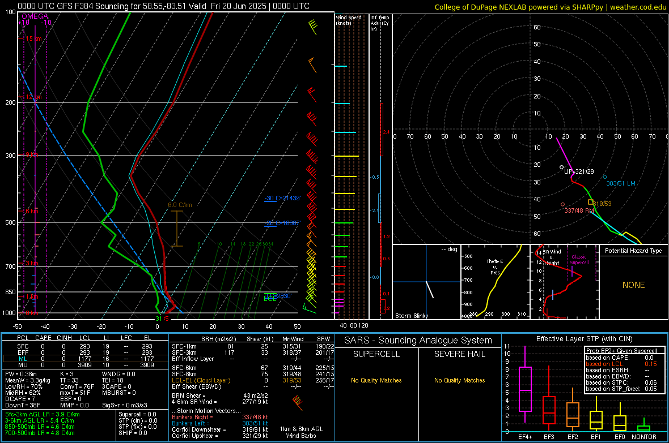Click the OMEGA label on the skew-T
This screenshot has width=669, height=443.
[35, 16]
